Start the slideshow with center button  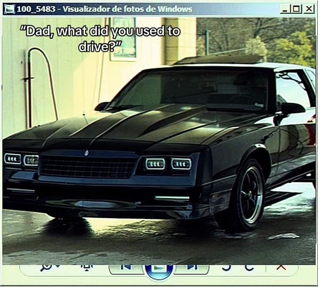coord(159,272)
